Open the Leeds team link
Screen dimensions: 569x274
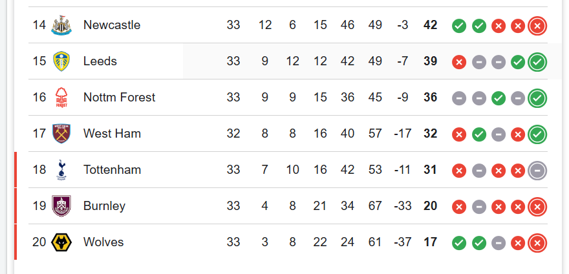click(100, 61)
